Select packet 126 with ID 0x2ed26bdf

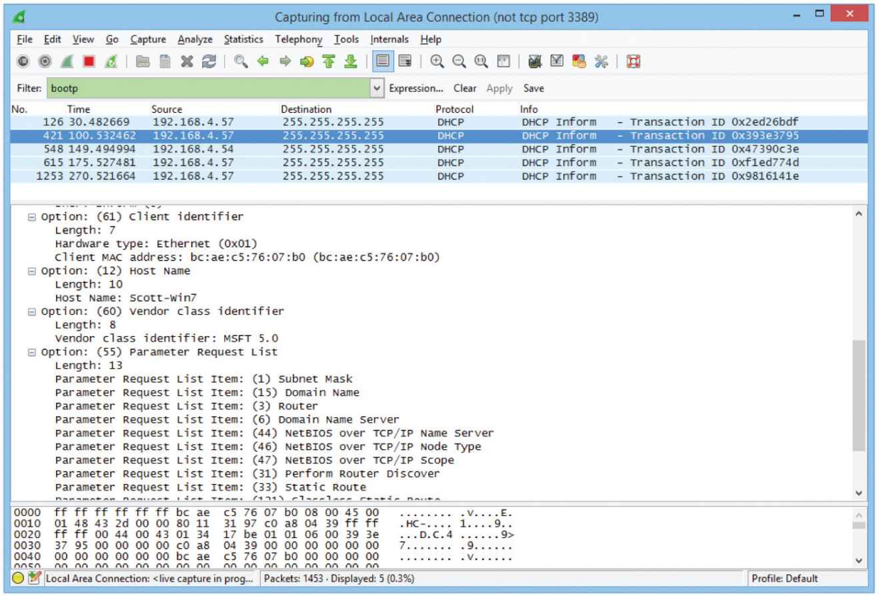pyautogui.click(x=439, y=122)
